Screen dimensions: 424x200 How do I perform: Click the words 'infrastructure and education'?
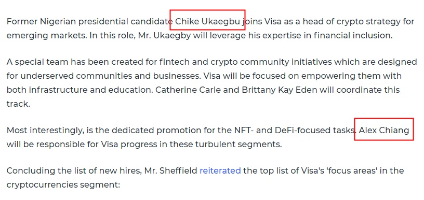(x=90, y=90)
